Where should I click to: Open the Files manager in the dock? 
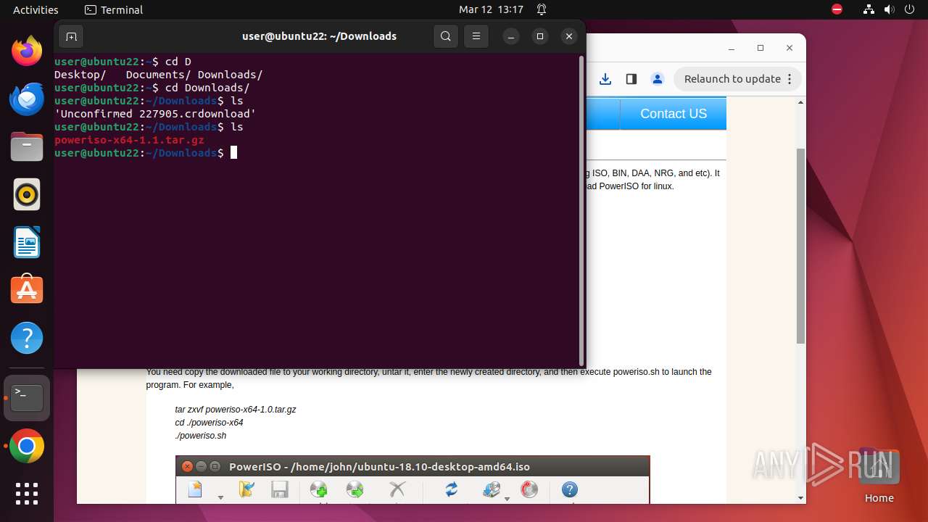point(27,146)
